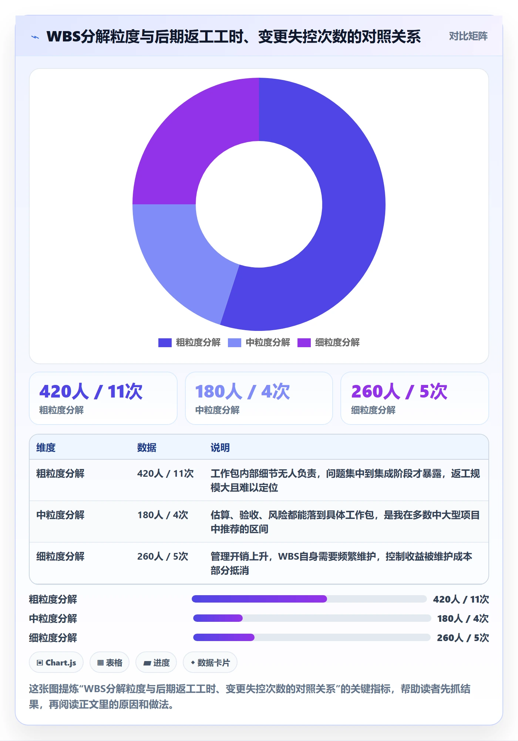Select 细粒度分解 cell in table
This screenshot has height=741, width=518.
(x=60, y=556)
